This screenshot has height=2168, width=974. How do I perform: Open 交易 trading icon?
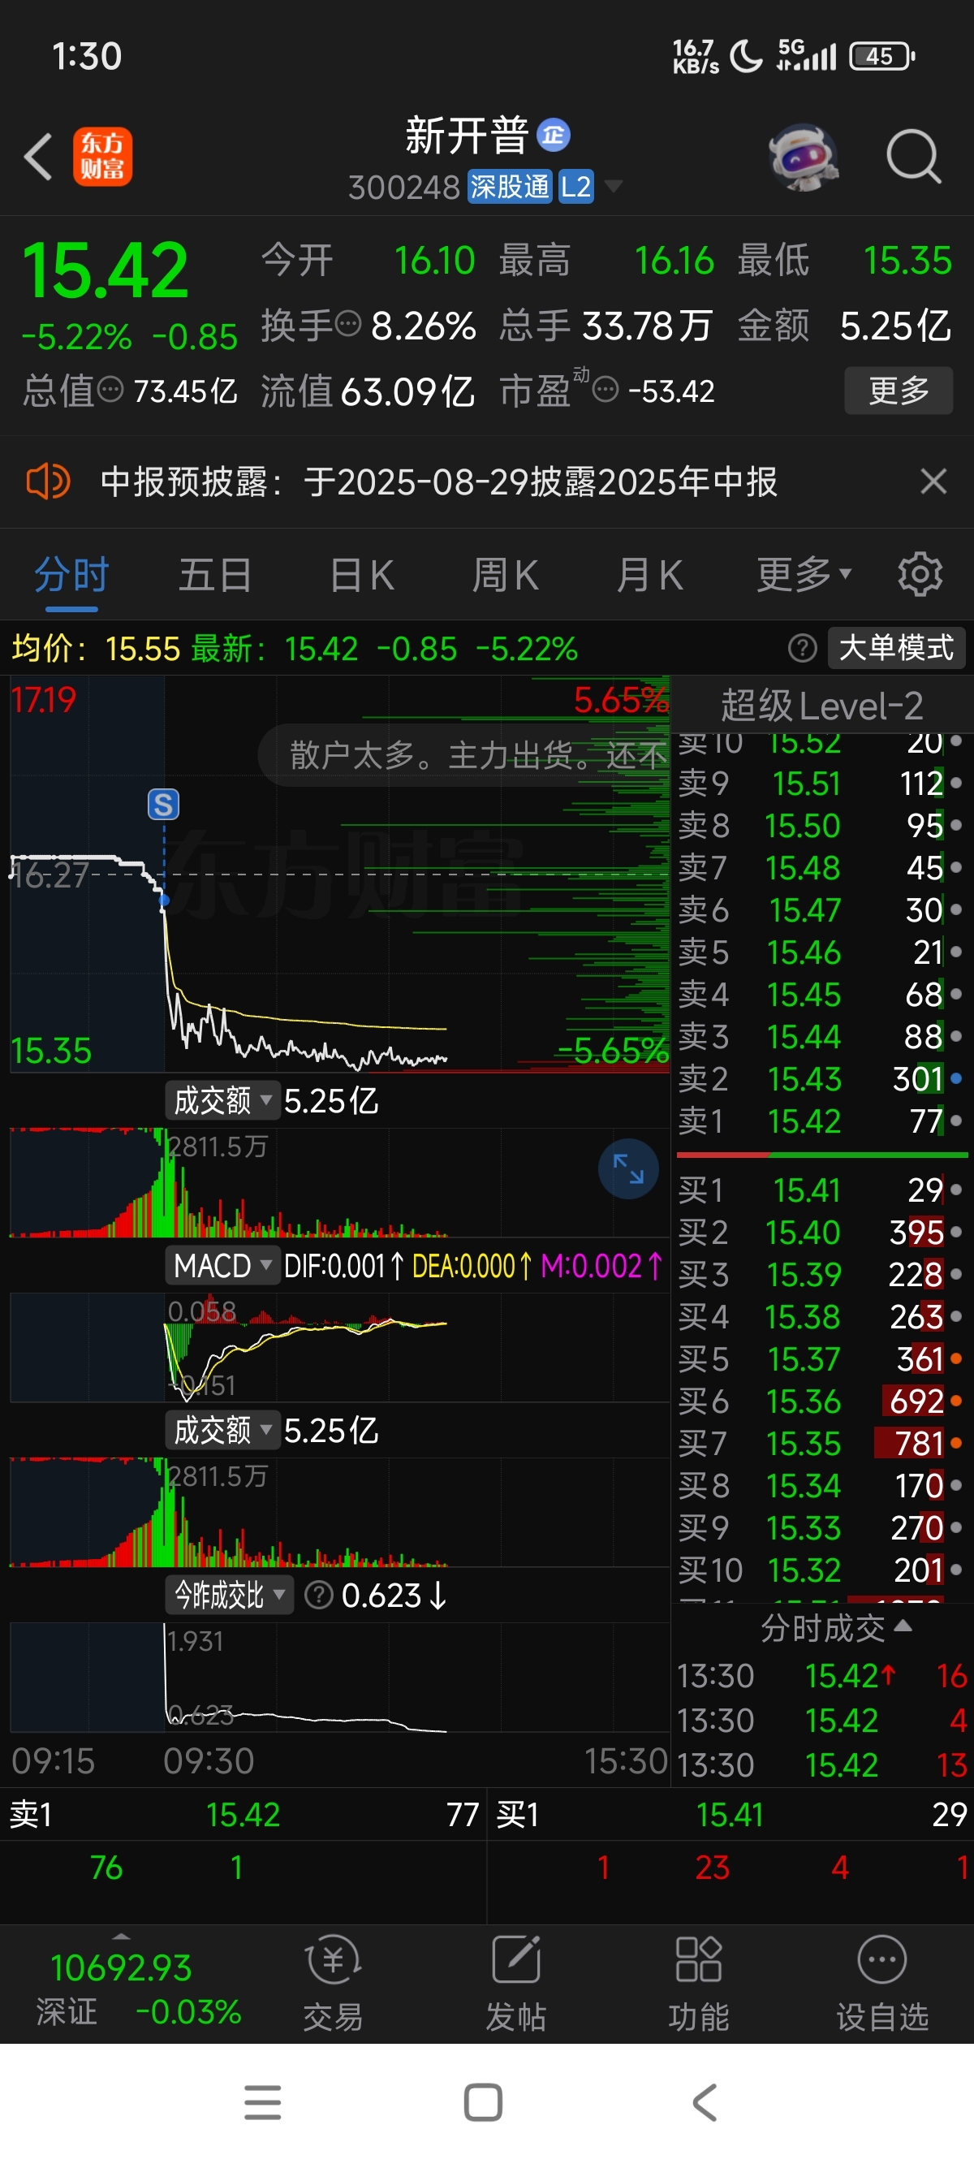(x=333, y=1982)
